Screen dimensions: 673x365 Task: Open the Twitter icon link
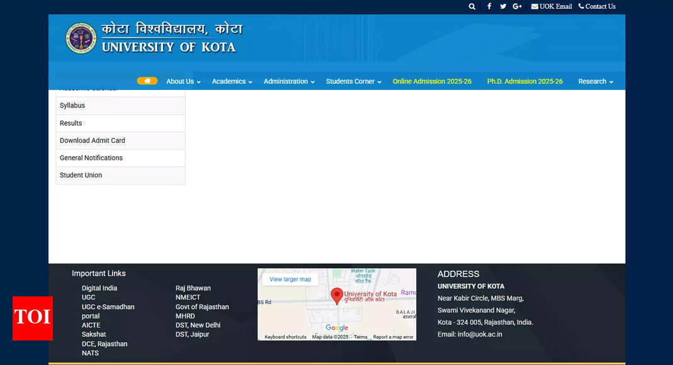(503, 6)
